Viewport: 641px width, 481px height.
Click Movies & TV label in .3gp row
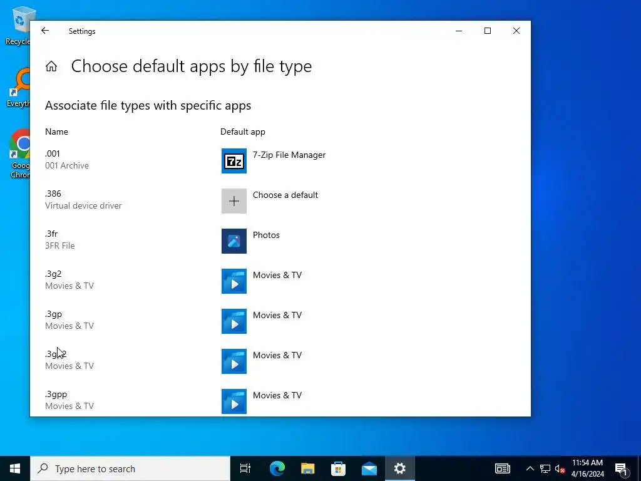[x=277, y=316]
